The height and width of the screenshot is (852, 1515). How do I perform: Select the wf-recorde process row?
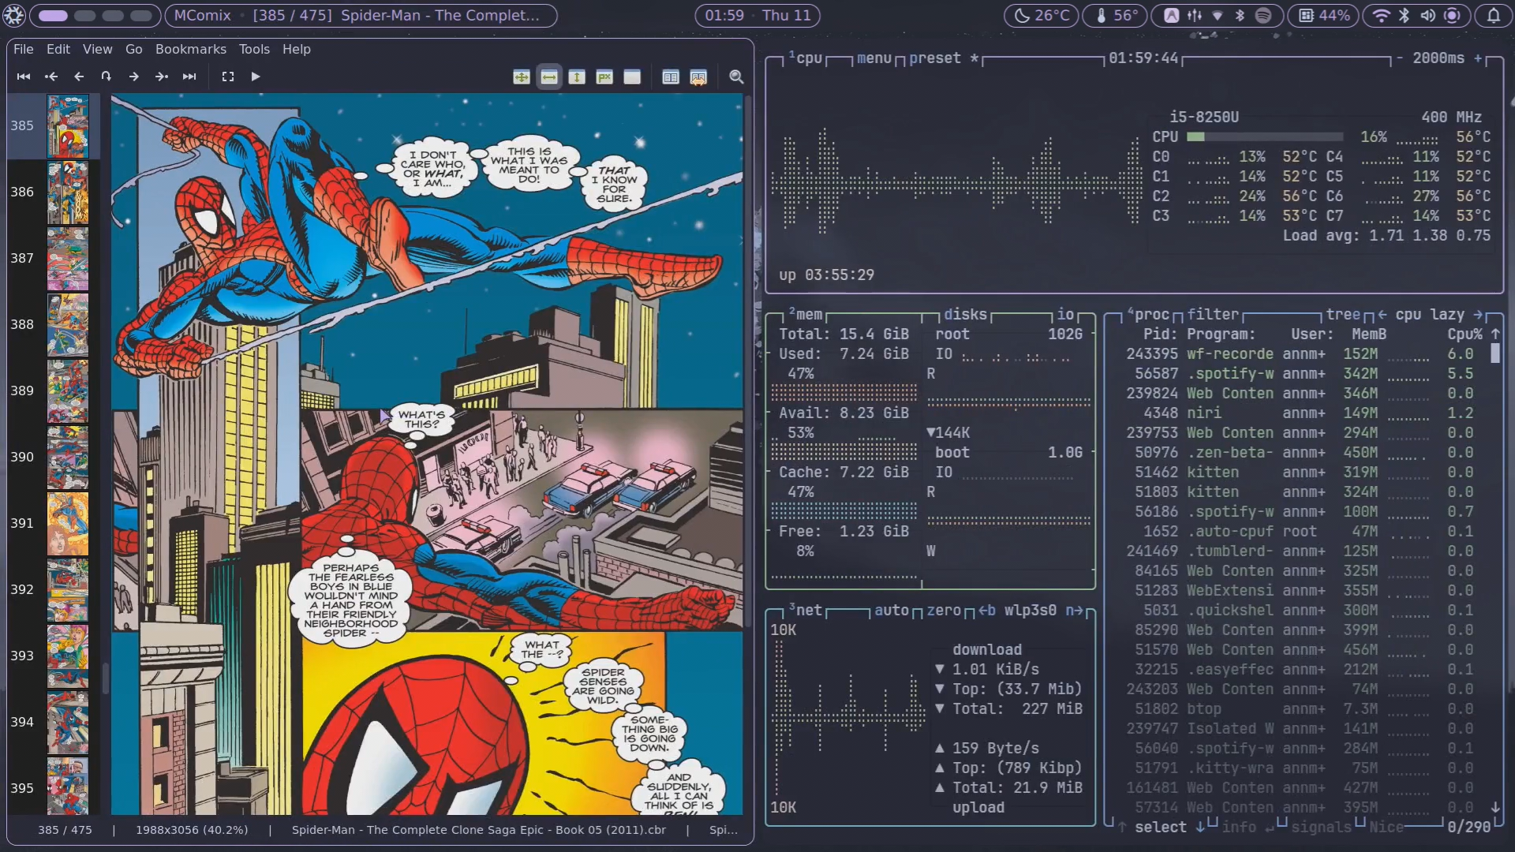(x=1300, y=354)
